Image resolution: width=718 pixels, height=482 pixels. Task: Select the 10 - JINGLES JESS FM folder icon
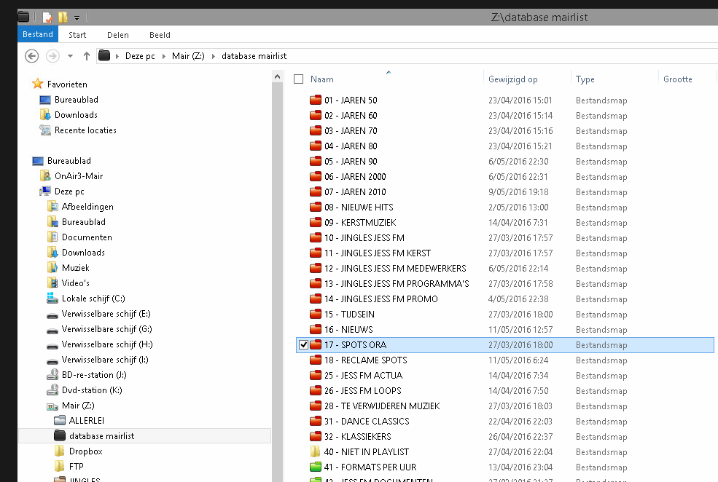(x=316, y=237)
